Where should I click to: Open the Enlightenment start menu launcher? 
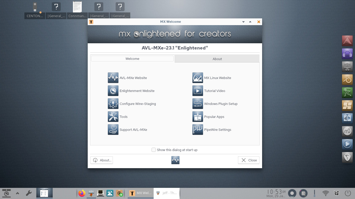coord(6,193)
